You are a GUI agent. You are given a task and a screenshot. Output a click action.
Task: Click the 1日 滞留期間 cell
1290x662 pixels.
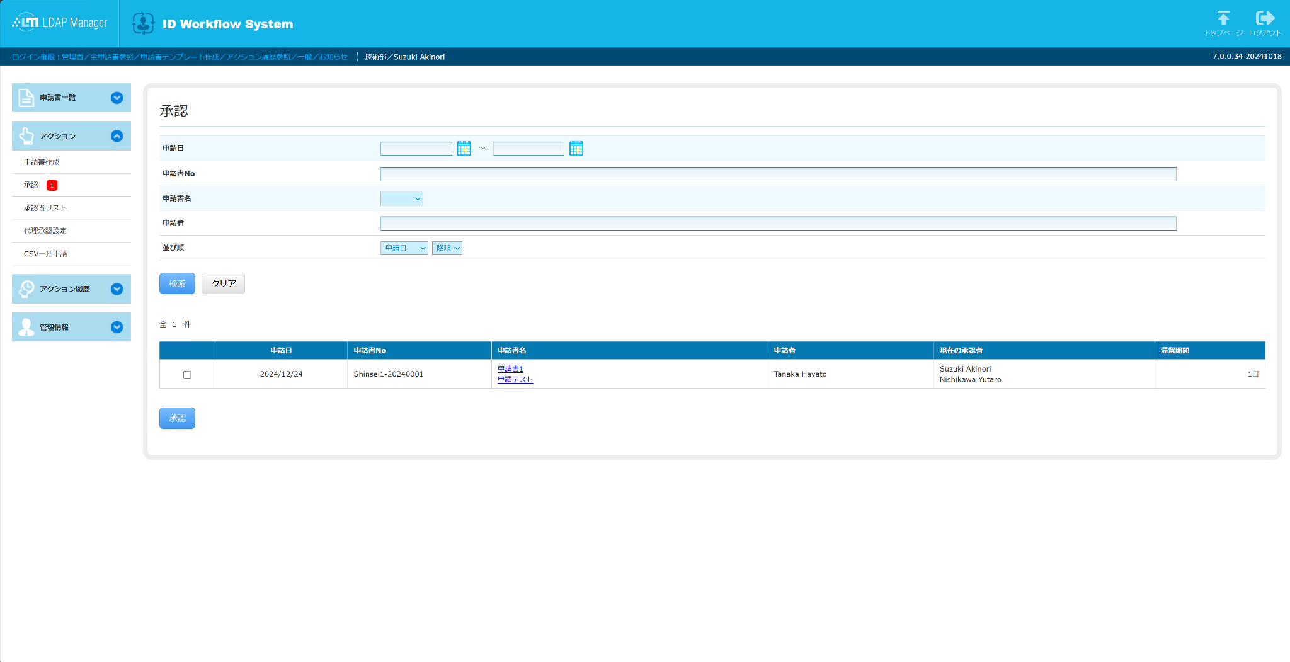[1209, 374]
